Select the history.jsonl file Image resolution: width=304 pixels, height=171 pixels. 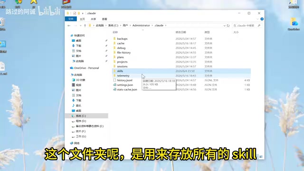124,80
